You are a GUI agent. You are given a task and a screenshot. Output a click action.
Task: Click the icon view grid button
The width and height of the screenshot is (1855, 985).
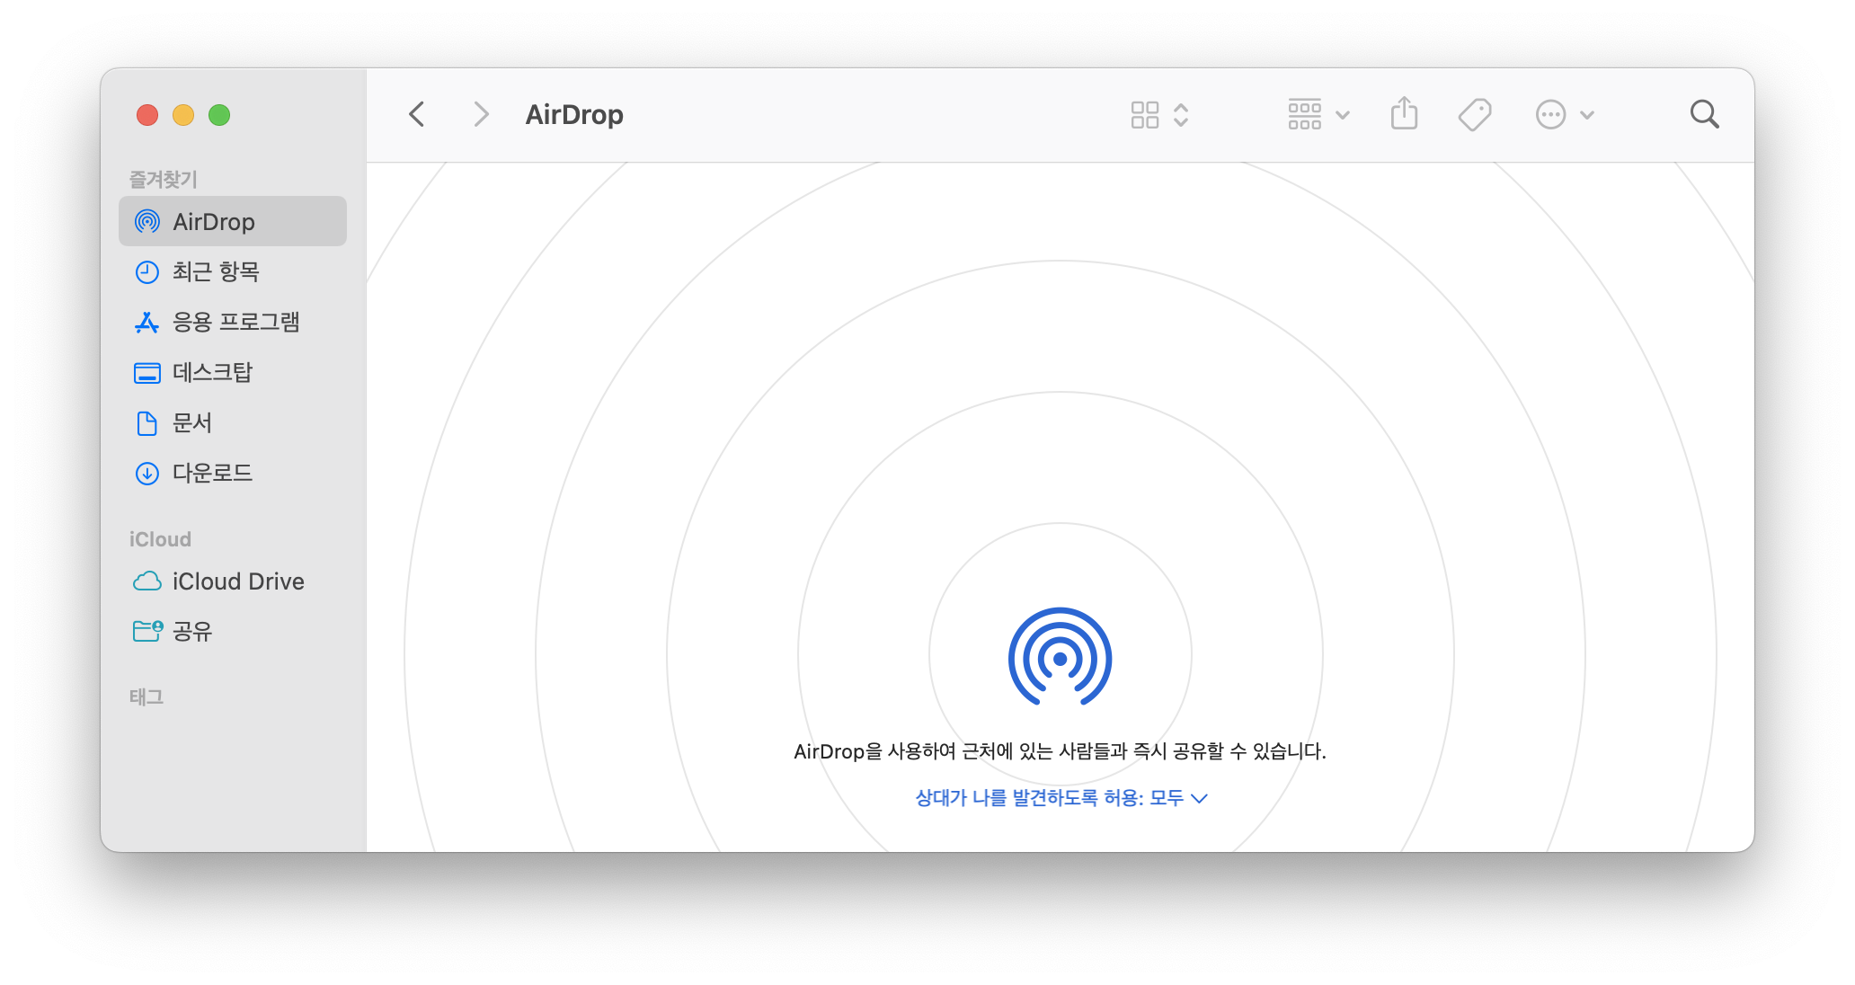[x=1145, y=115]
